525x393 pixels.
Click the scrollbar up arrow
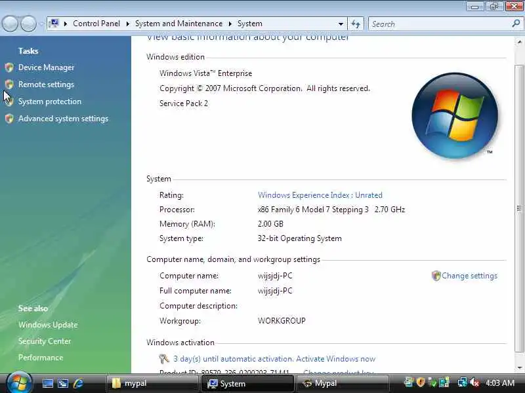tap(519, 42)
